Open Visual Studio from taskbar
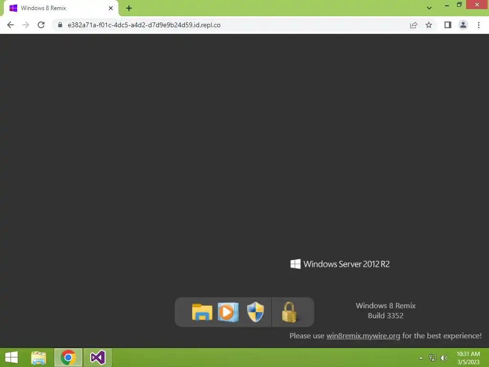Image resolution: width=489 pixels, height=367 pixels. point(97,357)
